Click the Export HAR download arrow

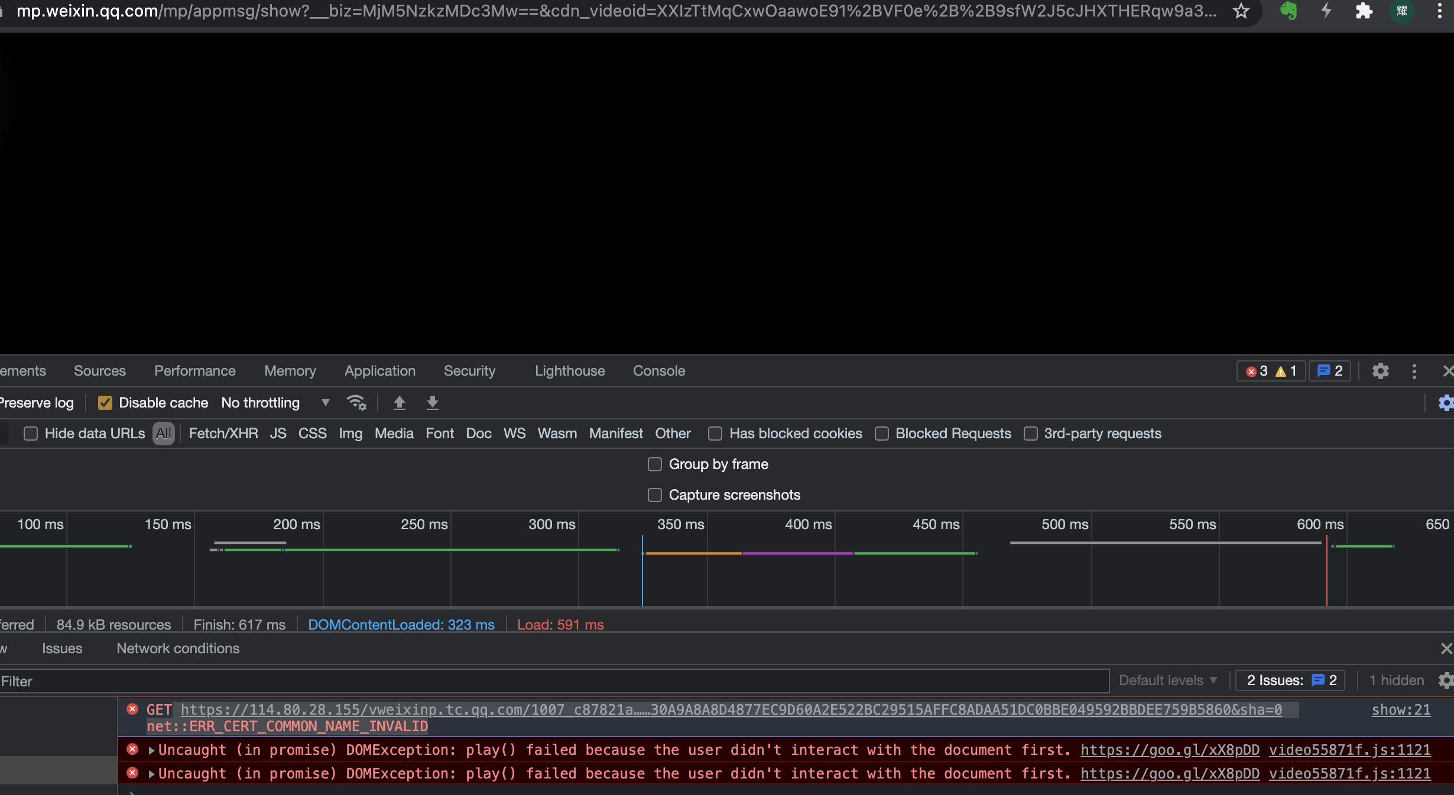click(x=433, y=403)
